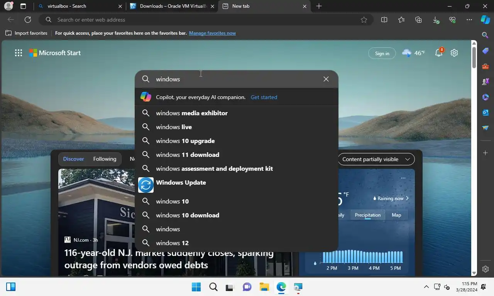
Task: Open a new tab with plus button
Action: tap(319, 6)
